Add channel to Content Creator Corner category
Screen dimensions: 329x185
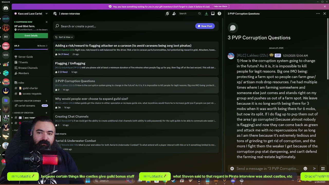[x=46, y=101]
